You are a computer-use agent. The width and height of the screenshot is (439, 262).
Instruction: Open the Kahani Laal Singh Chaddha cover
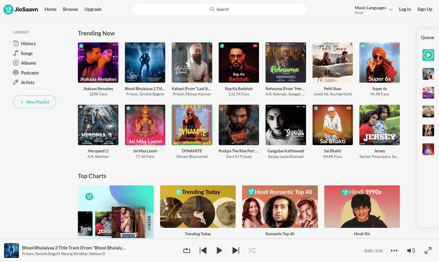pos(192,63)
